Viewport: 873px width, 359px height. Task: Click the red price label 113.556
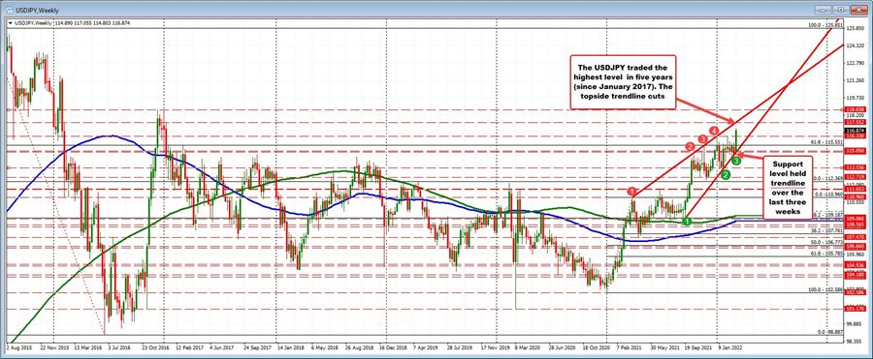point(856,167)
